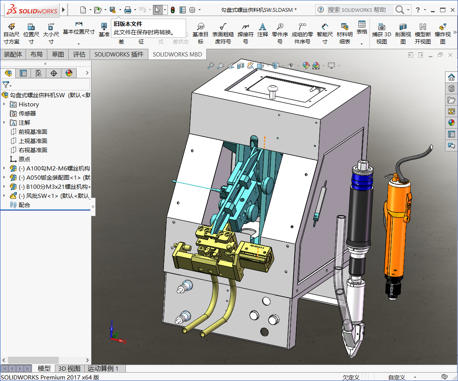Screen dimensions: 458x381
Task: Expand A050钣金装配图<1> component
Action: click(4, 177)
